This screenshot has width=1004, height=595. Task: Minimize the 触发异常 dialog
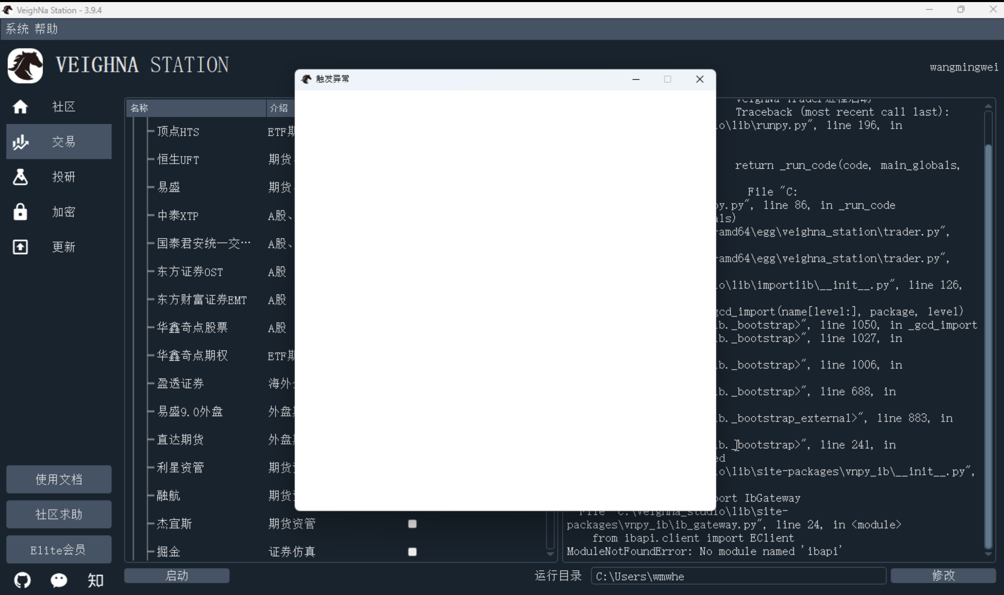(636, 79)
